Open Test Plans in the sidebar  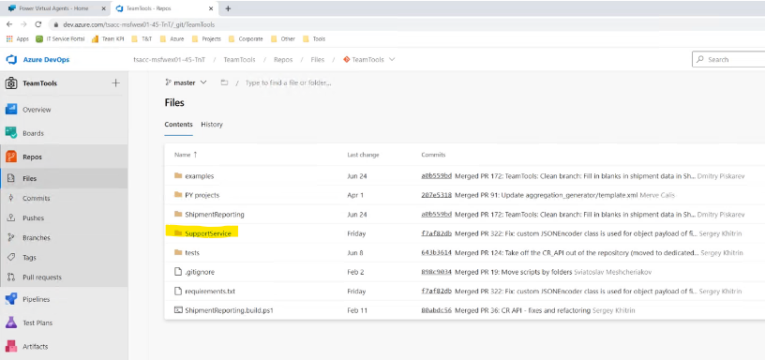[64, 322]
